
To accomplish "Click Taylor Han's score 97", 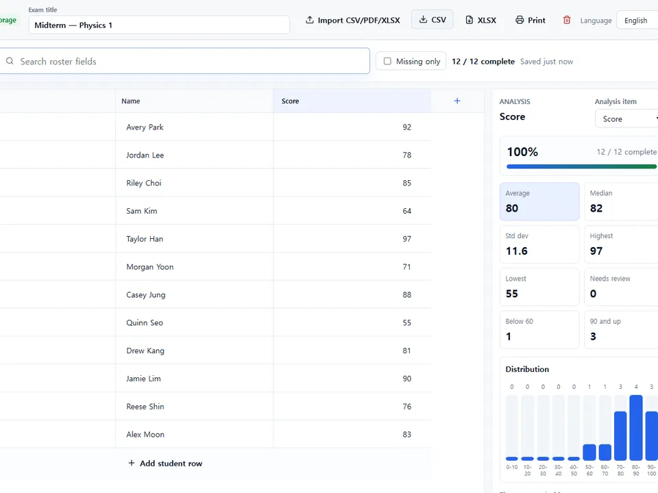I will pos(352,238).
